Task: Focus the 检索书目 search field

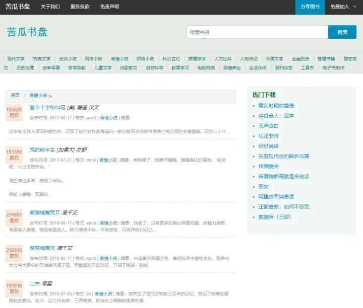Action: [257, 32]
